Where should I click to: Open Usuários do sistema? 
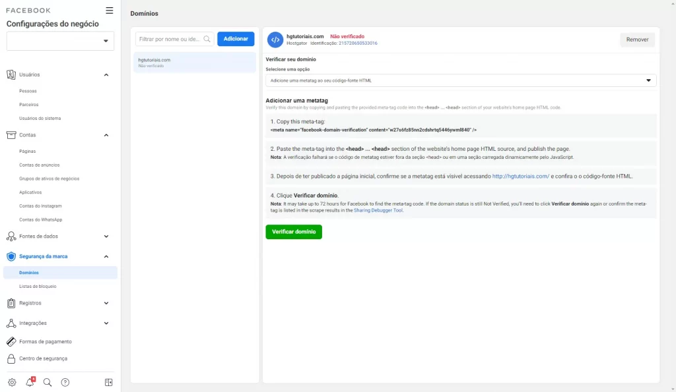(40, 119)
